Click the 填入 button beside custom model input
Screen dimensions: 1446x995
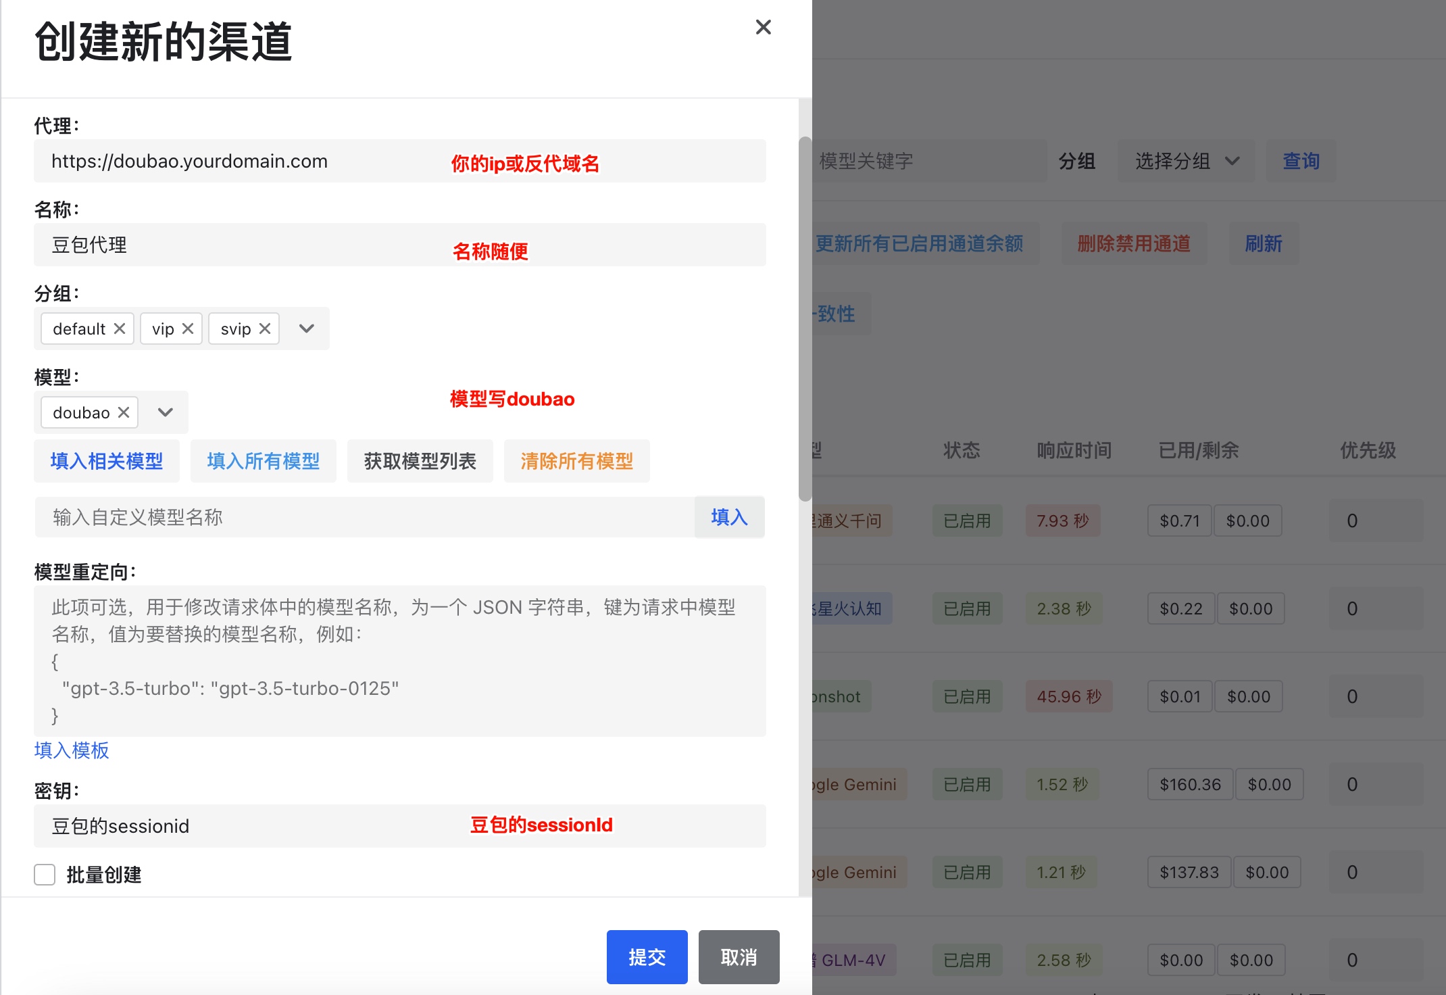point(730,517)
